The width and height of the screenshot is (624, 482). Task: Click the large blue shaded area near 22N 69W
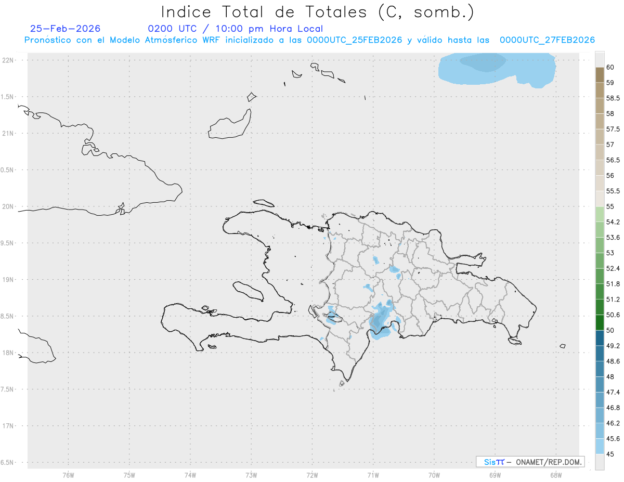[x=497, y=70]
